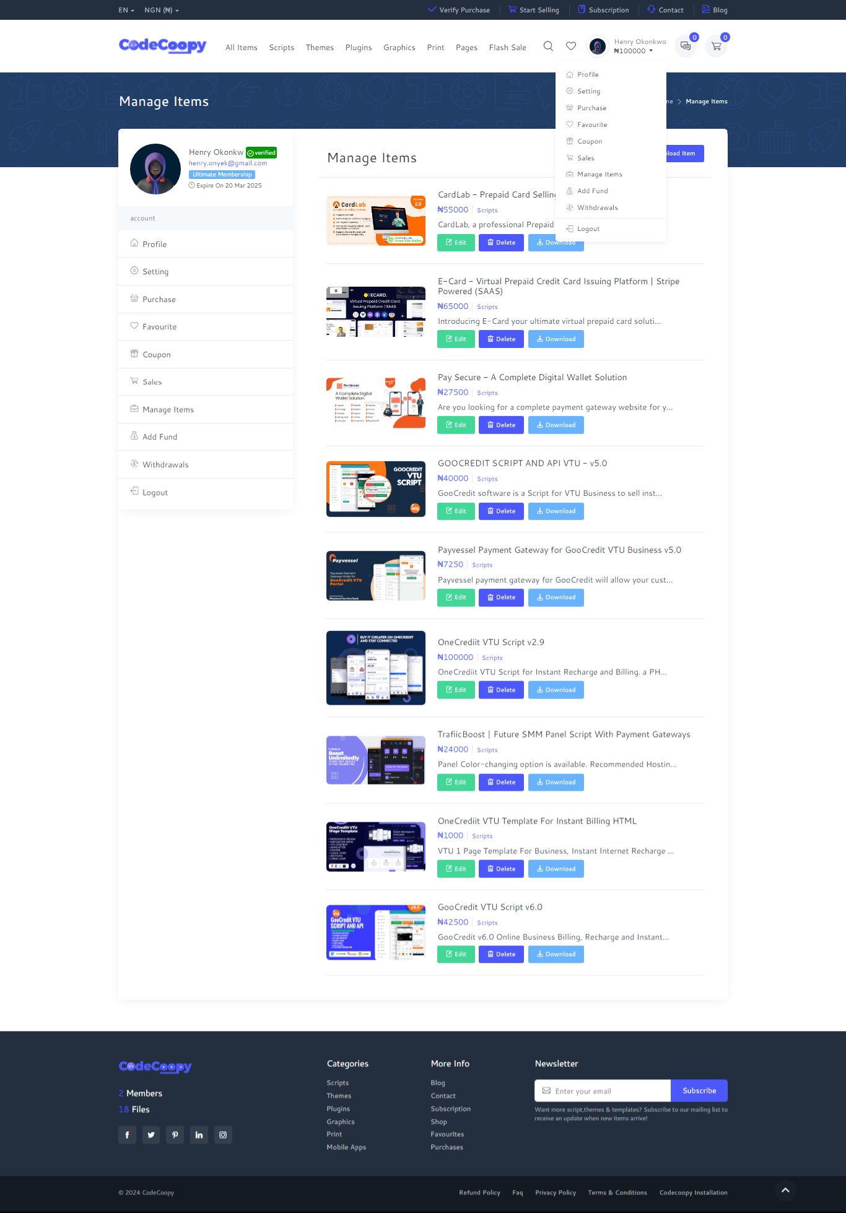The height and width of the screenshot is (1213, 846).
Task: Expand the NGN currency dropdown
Action: point(162,10)
